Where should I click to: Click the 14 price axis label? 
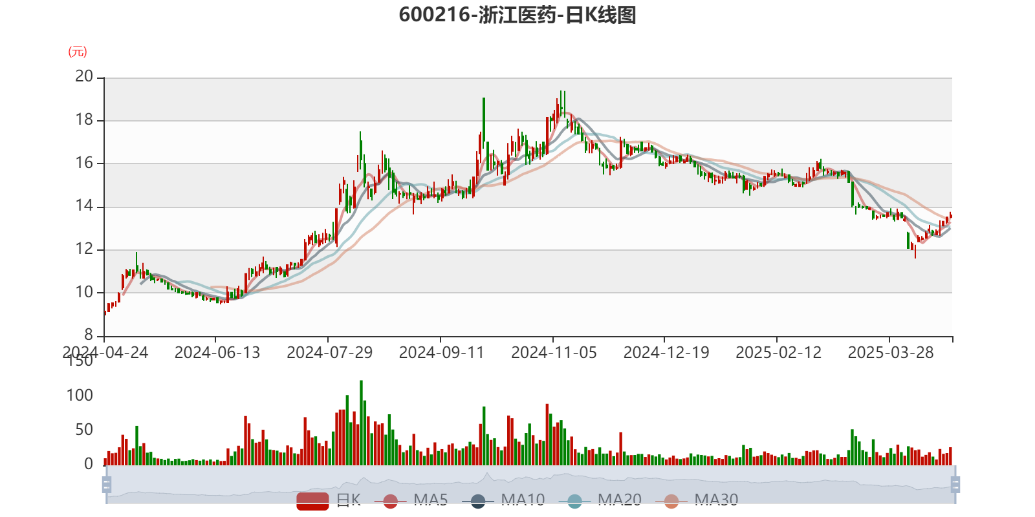(x=84, y=206)
